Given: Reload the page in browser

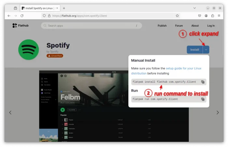Looking at the screenshot, I should tap(22, 16).
